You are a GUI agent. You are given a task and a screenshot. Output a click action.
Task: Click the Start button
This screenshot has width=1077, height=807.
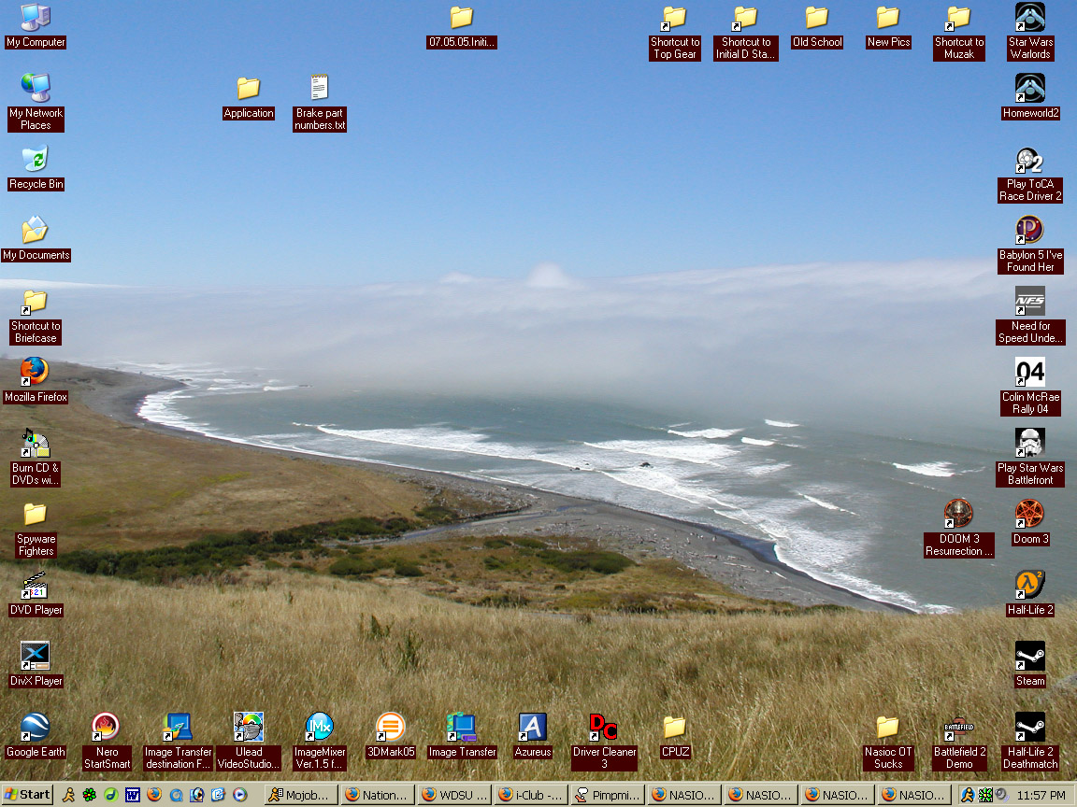click(27, 795)
